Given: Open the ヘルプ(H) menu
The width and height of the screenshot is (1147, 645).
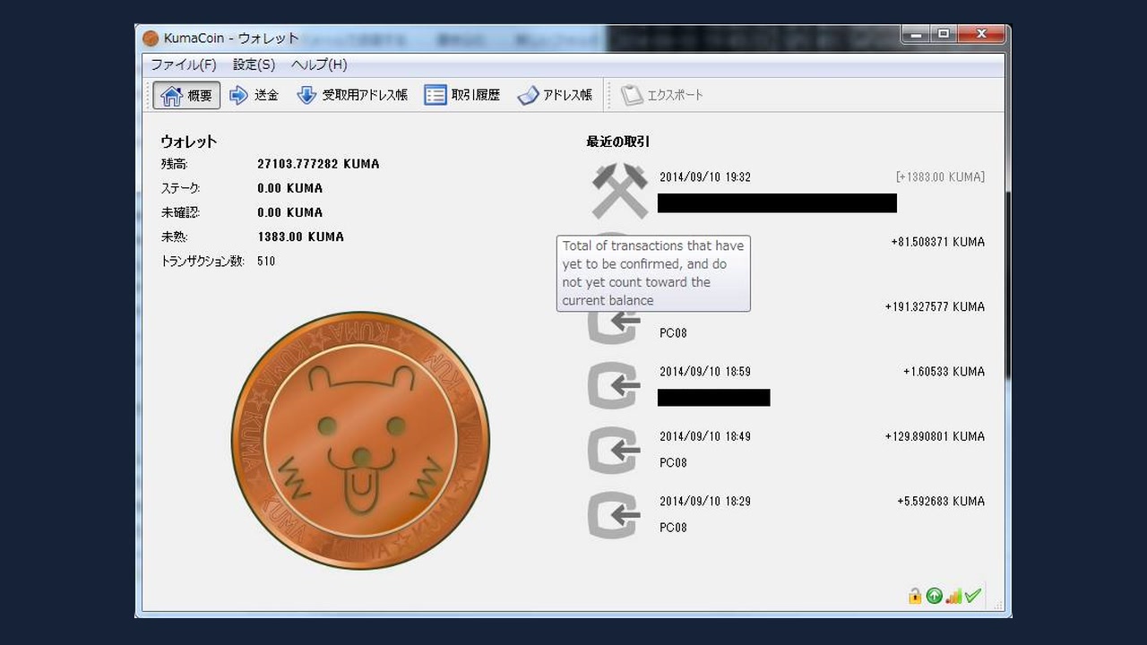Looking at the screenshot, I should point(319,64).
